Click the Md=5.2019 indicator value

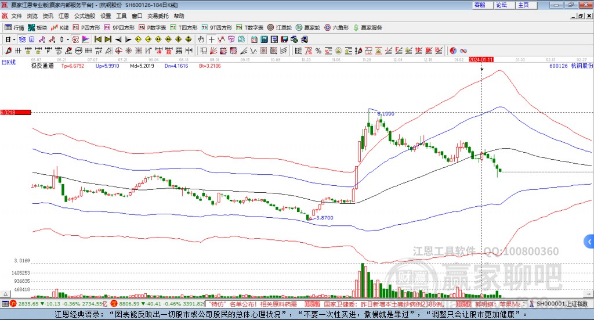click(x=142, y=66)
